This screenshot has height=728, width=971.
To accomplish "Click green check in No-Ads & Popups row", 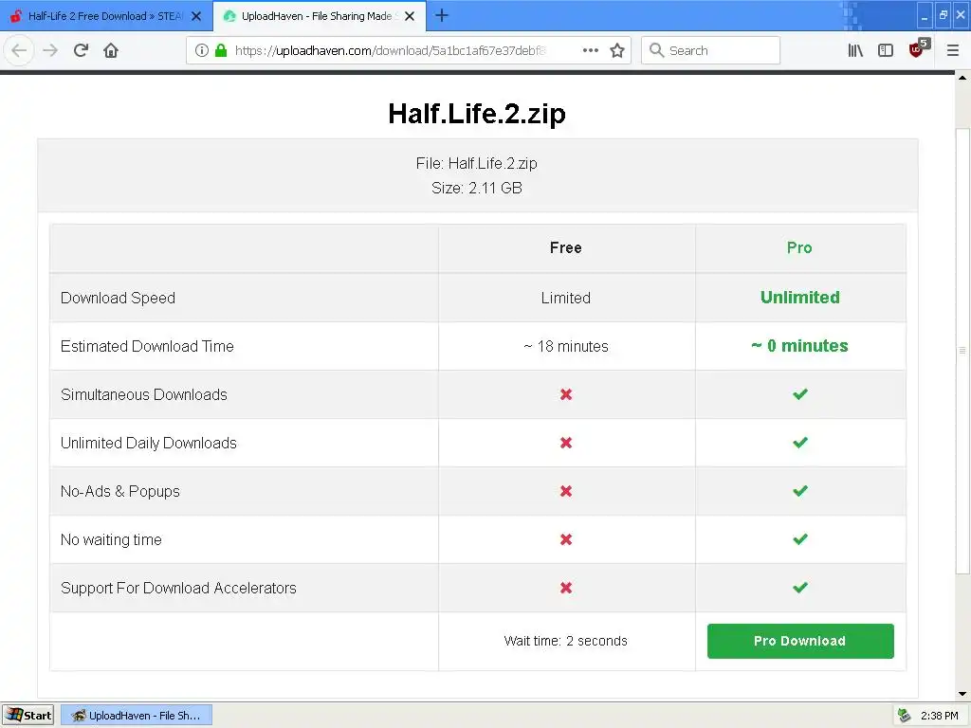I will pyautogui.click(x=800, y=490).
